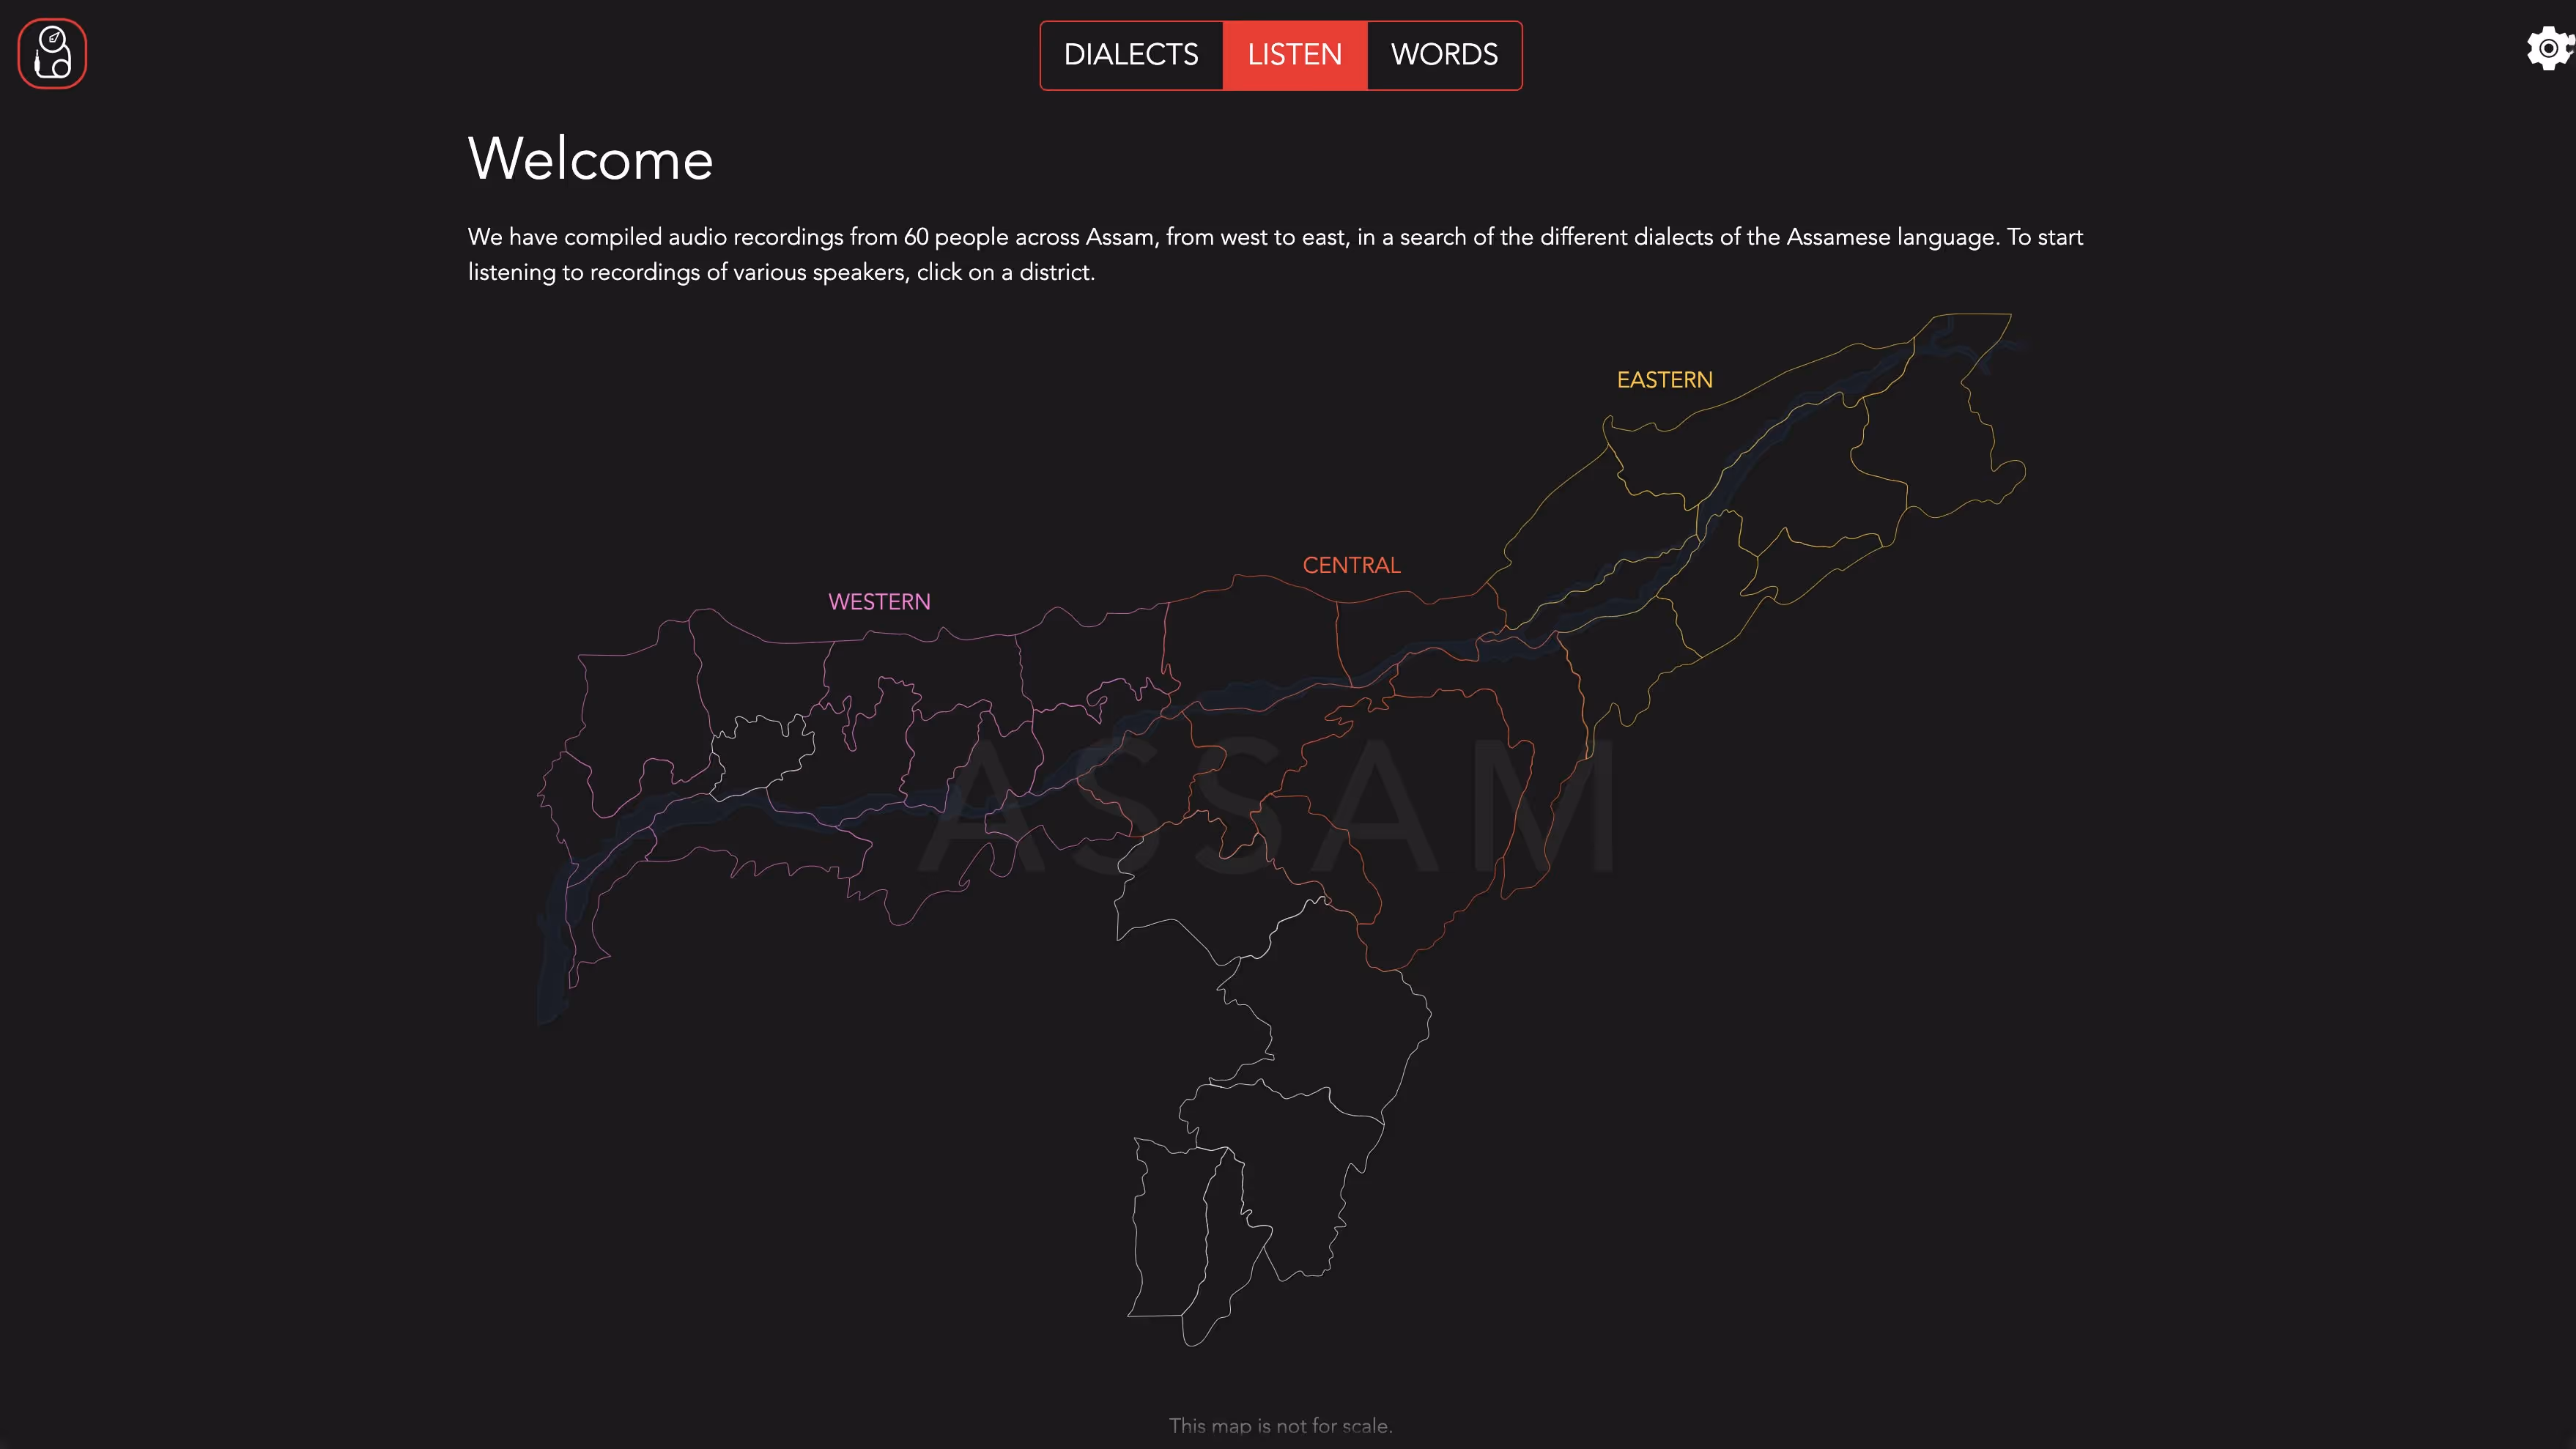
Task: Click the Assamese dialects logo icon
Action: coord(52,54)
